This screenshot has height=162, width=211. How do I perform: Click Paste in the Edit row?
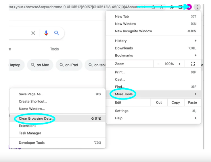192,102
